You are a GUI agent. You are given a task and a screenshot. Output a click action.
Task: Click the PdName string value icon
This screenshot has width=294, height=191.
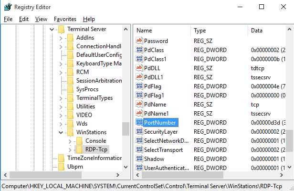[139, 104]
